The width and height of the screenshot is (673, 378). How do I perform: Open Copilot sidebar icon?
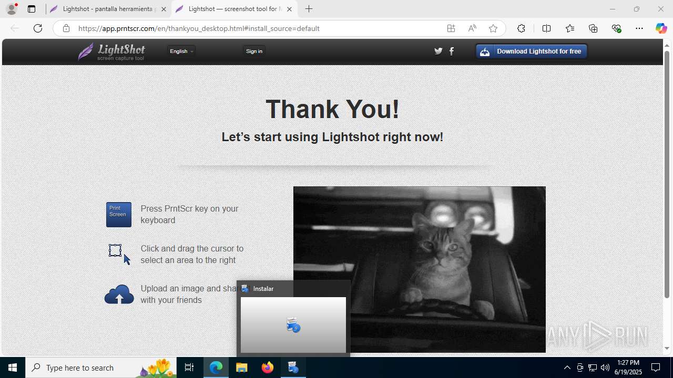(661, 28)
